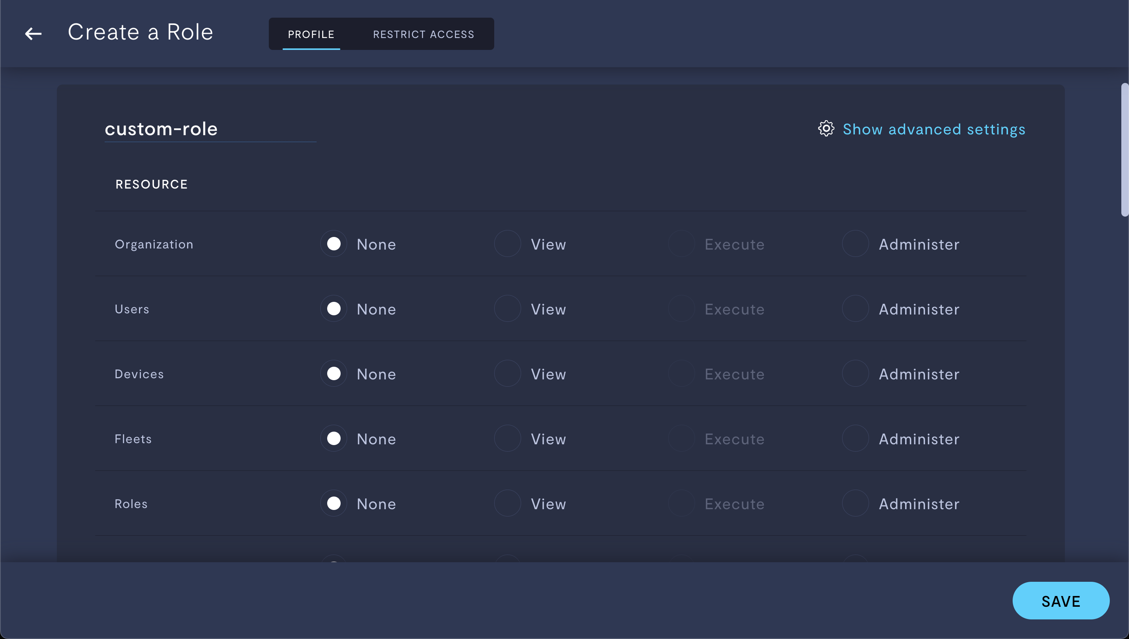This screenshot has height=639, width=1129.
Task: Select View permission for Organization
Action: [507, 243]
